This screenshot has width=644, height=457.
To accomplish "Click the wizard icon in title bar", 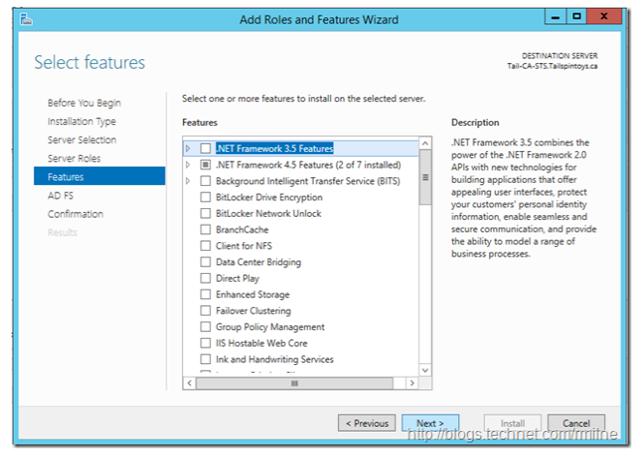I will tap(24, 17).
